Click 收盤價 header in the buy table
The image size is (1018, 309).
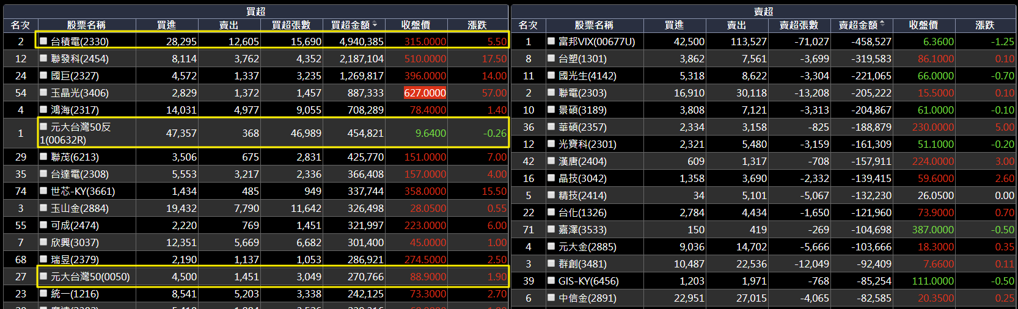click(416, 25)
